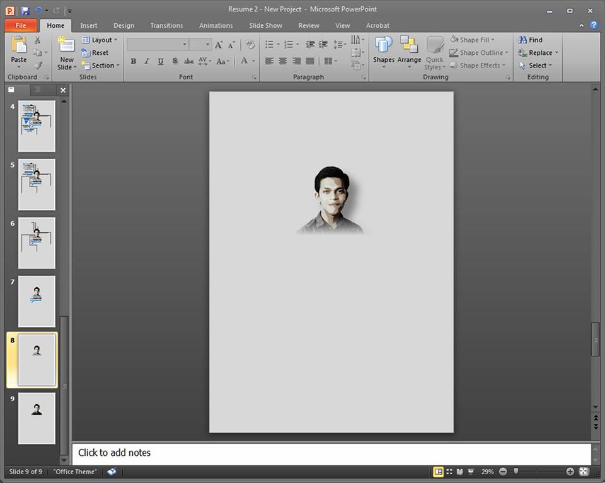Image resolution: width=605 pixels, height=483 pixels.
Task: Click Fit slide to current window icon
Action: coord(584,472)
